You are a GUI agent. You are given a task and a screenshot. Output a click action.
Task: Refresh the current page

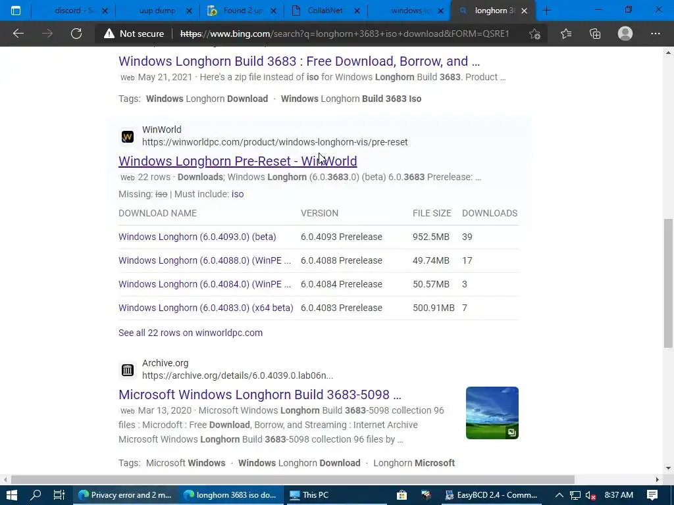point(76,34)
